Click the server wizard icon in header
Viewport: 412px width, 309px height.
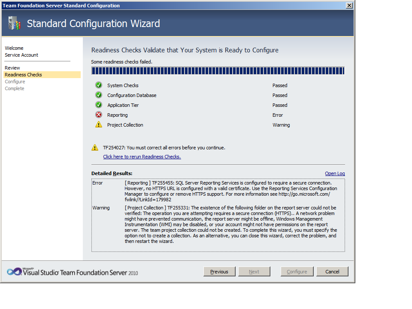[x=14, y=23]
